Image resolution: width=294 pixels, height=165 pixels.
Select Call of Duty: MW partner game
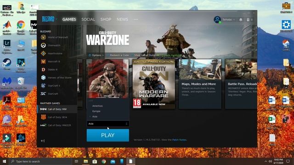tap(57, 109)
